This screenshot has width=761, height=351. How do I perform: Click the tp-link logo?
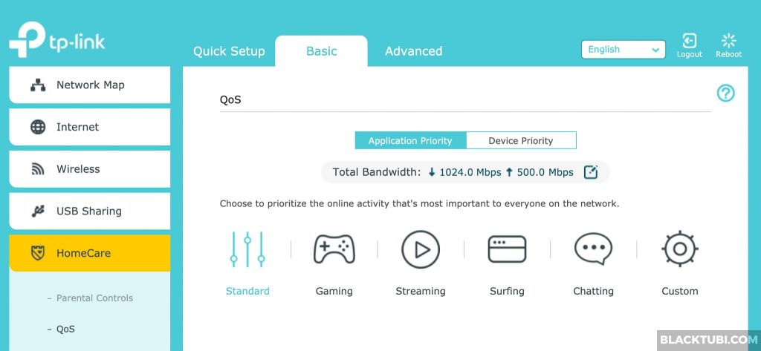coord(56,41)
